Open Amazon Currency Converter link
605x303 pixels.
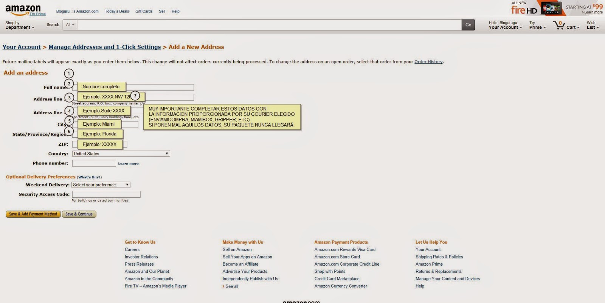click(341, 286)
